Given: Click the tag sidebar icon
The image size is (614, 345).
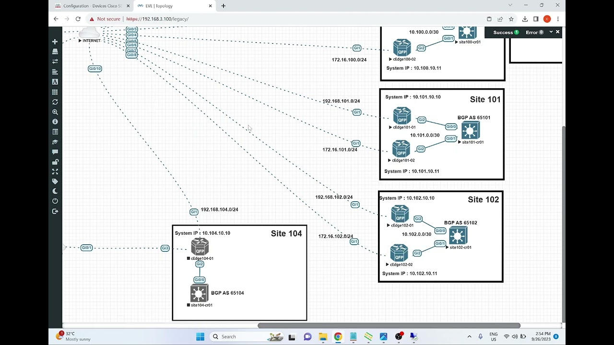Looking at the screenshot, I should click(x=55, y=182).
